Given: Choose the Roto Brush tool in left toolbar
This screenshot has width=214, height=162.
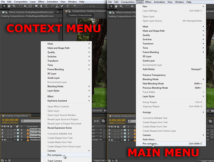Looking at the screenshot, I should [x=68, y=6].
